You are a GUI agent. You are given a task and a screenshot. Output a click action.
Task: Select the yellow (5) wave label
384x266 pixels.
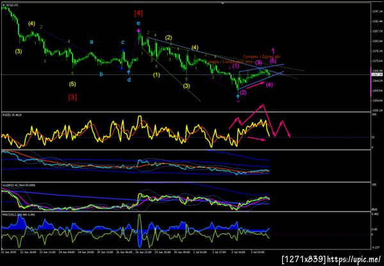point(72,84)
